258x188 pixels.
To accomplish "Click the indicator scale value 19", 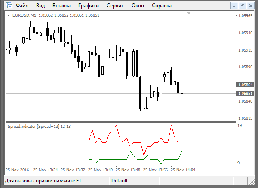I will coord(240,126).
